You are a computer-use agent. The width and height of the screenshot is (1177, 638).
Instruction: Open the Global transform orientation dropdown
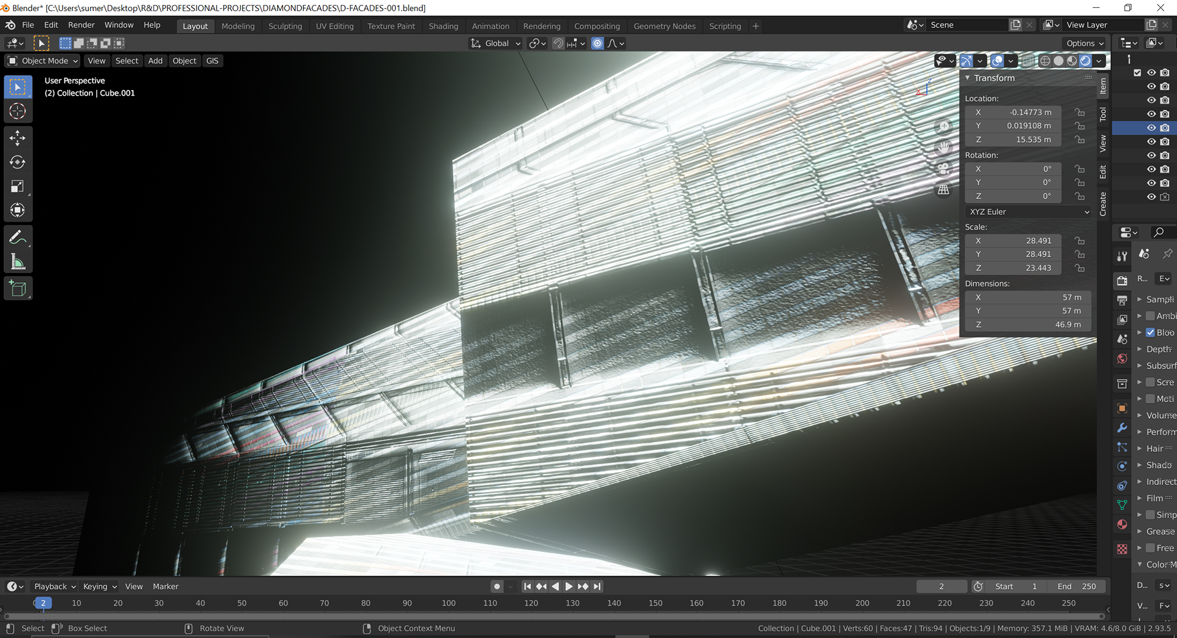coord(495,43)
